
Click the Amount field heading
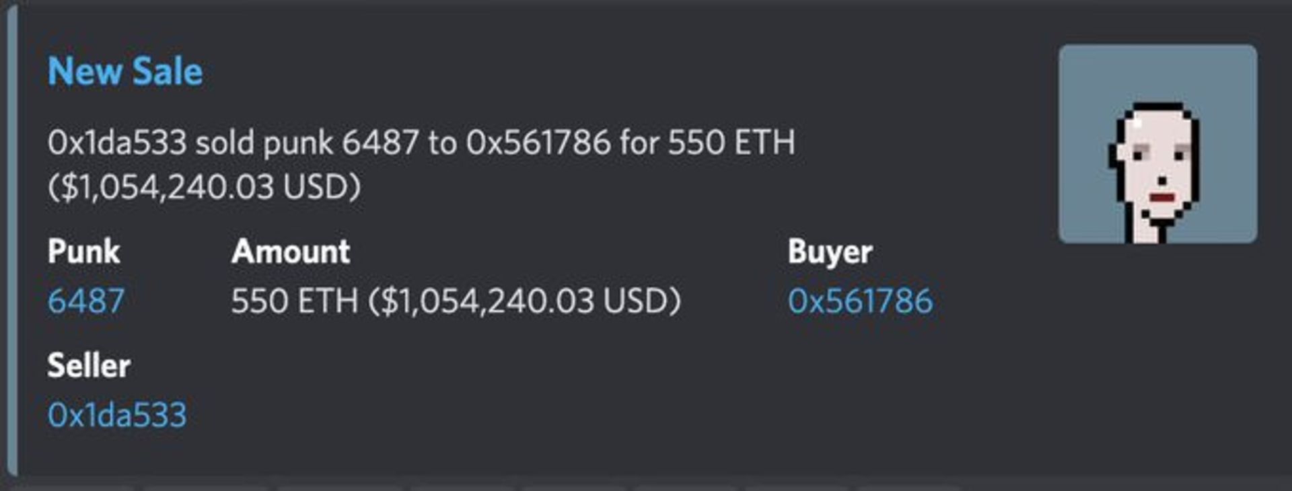click(x=291, y=252)
